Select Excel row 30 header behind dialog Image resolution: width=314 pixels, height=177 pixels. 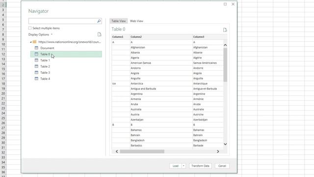3,143
